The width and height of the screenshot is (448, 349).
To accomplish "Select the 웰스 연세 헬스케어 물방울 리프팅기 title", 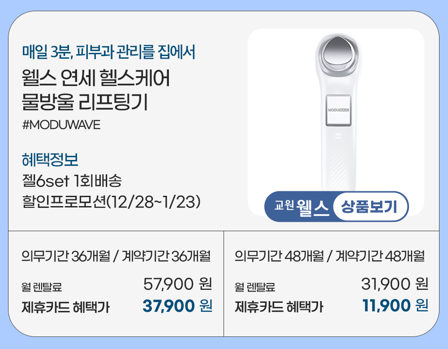I will [95, 90].
